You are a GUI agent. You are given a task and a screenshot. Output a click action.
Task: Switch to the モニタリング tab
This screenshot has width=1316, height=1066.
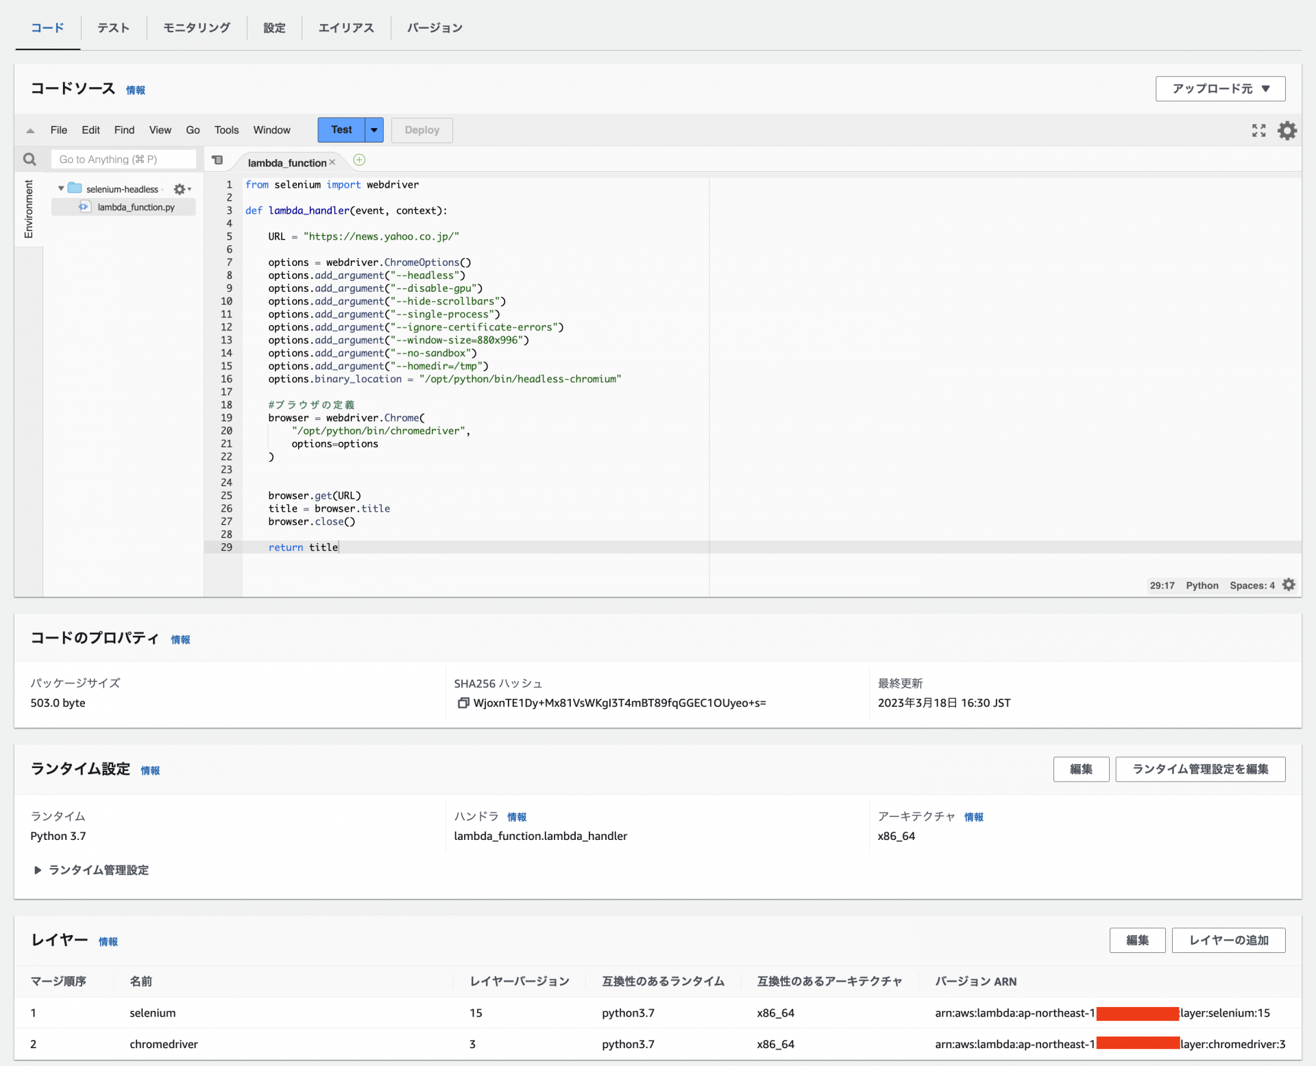coord(196,27)
